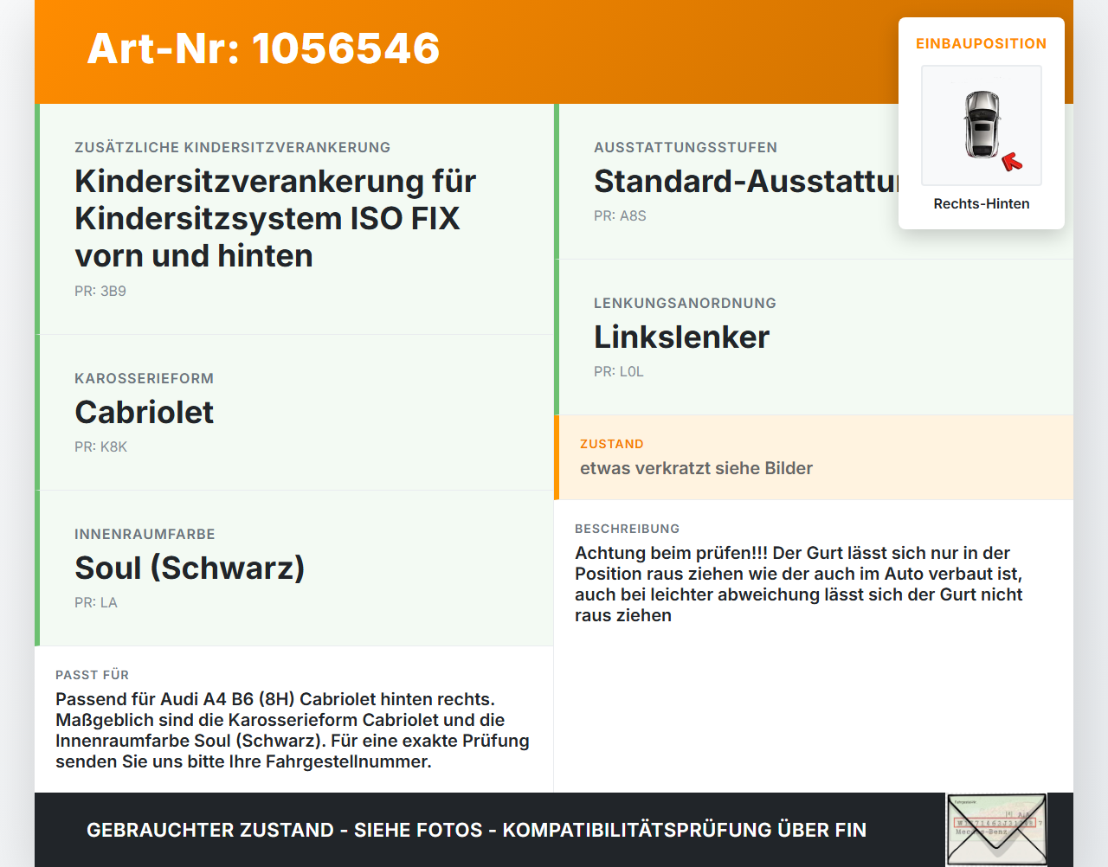Select the 'Achtung beim prüfen' description text
Image resolution: width=1108 pixels, height=867 pixels.
pyautogui.click(x=799, y=584)
